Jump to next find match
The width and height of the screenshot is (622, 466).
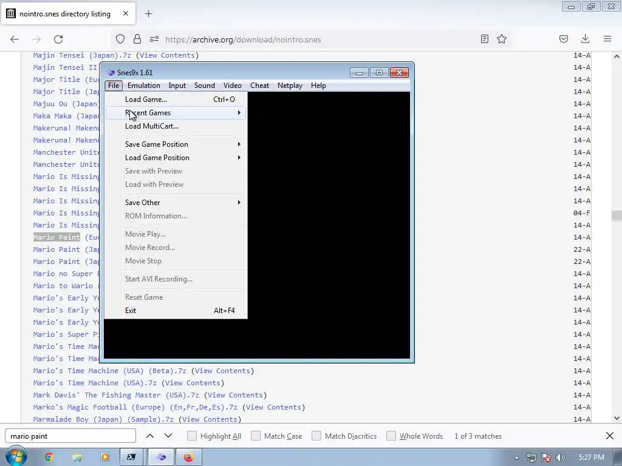click(168, 436)
